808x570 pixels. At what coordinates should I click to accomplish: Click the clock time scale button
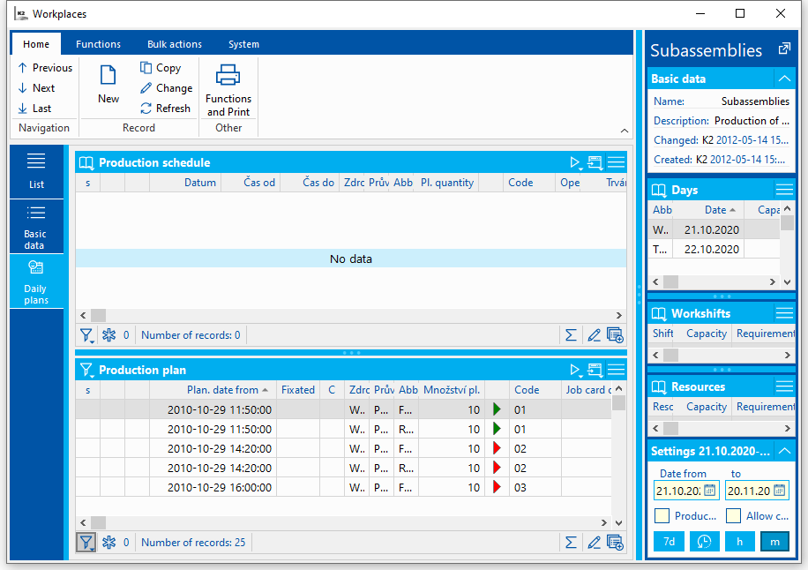pyautogui.click(x=704, y=542)
